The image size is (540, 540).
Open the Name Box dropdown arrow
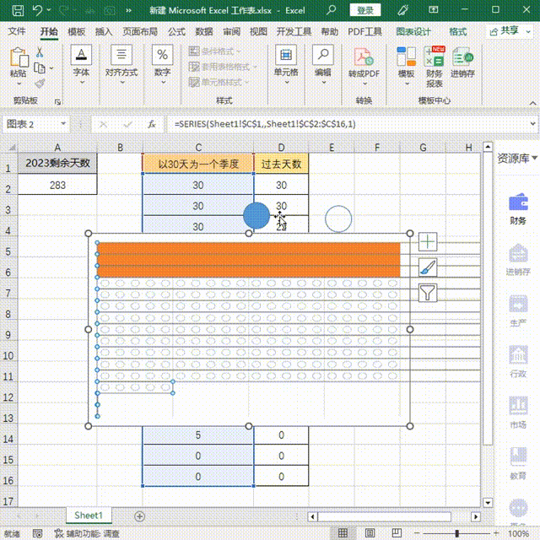coord(63,124)
